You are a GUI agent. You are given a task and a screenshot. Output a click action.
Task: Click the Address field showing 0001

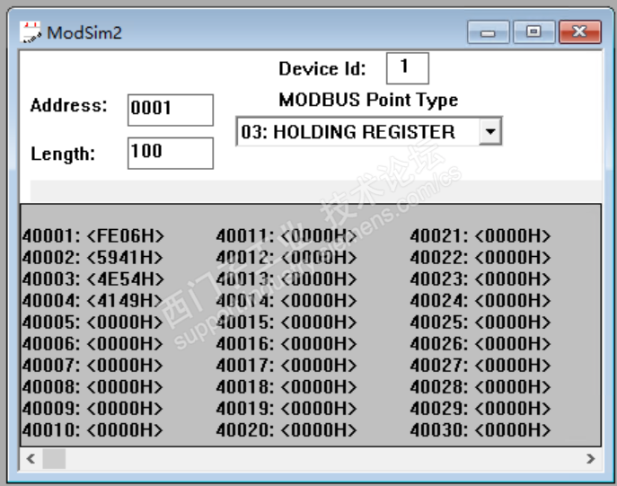[x=171, y=110]
